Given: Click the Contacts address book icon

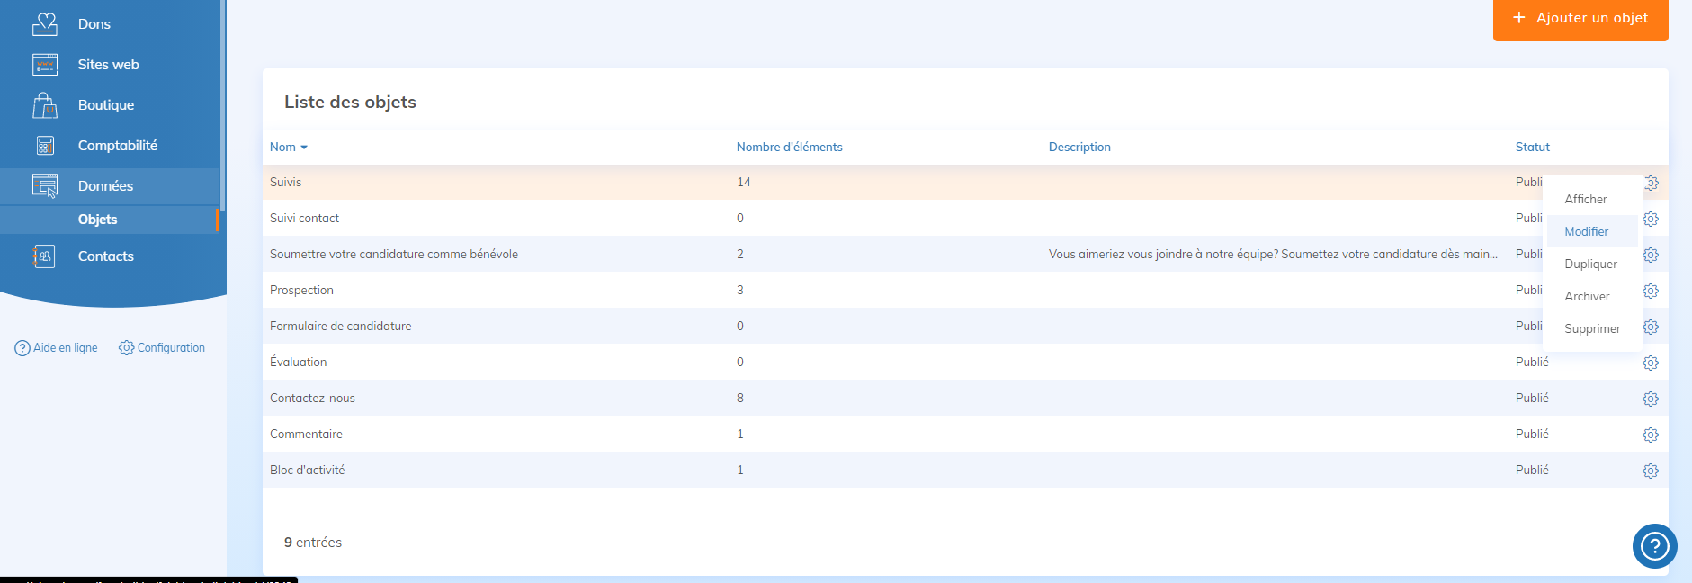Looking at the screenshot, I should pos(44,256).
